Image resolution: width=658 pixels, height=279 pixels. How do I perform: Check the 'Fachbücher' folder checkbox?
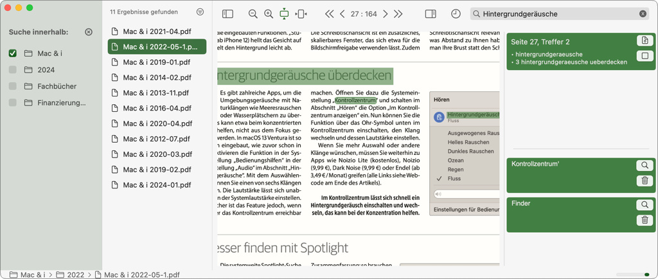pos(13,86)
